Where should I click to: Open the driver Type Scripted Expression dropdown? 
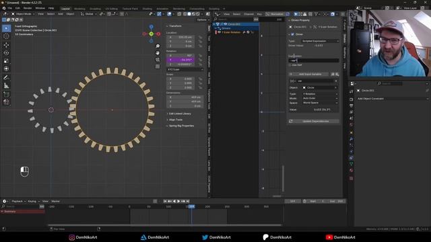(321, 41)
